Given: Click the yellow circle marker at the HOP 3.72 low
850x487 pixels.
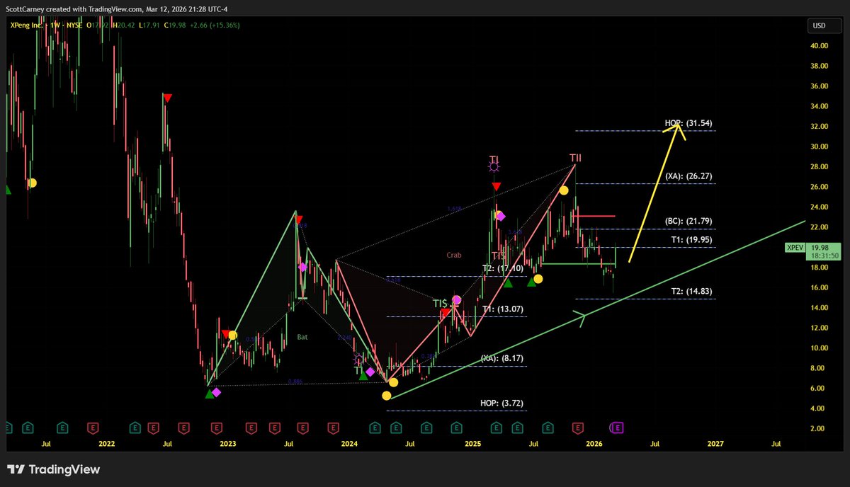Looking at the screenshot, I should coord(387,395).
